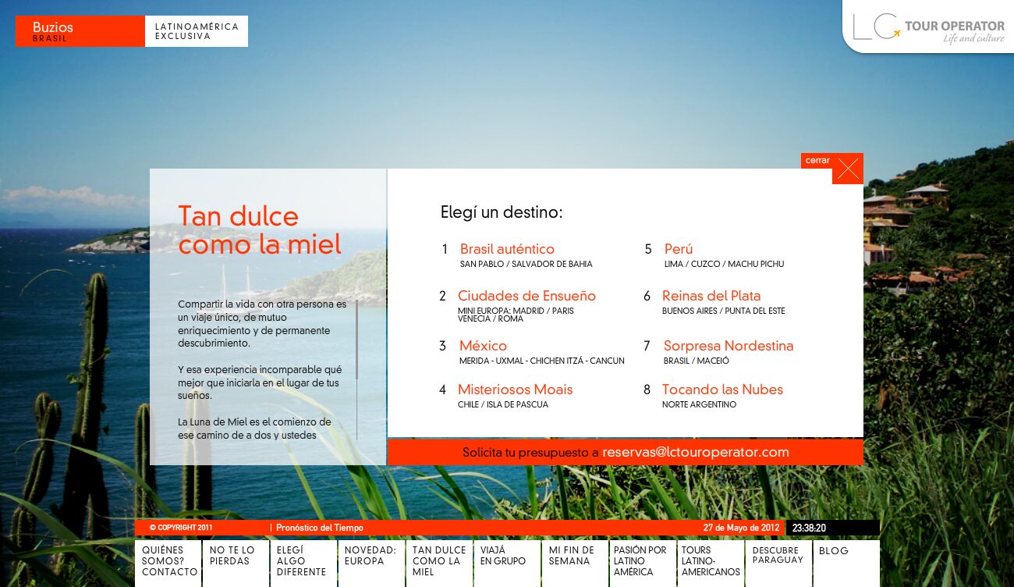Open Tocando las Nubes destination
This screenshot has height=587, width=1014.
coord(722,390)
